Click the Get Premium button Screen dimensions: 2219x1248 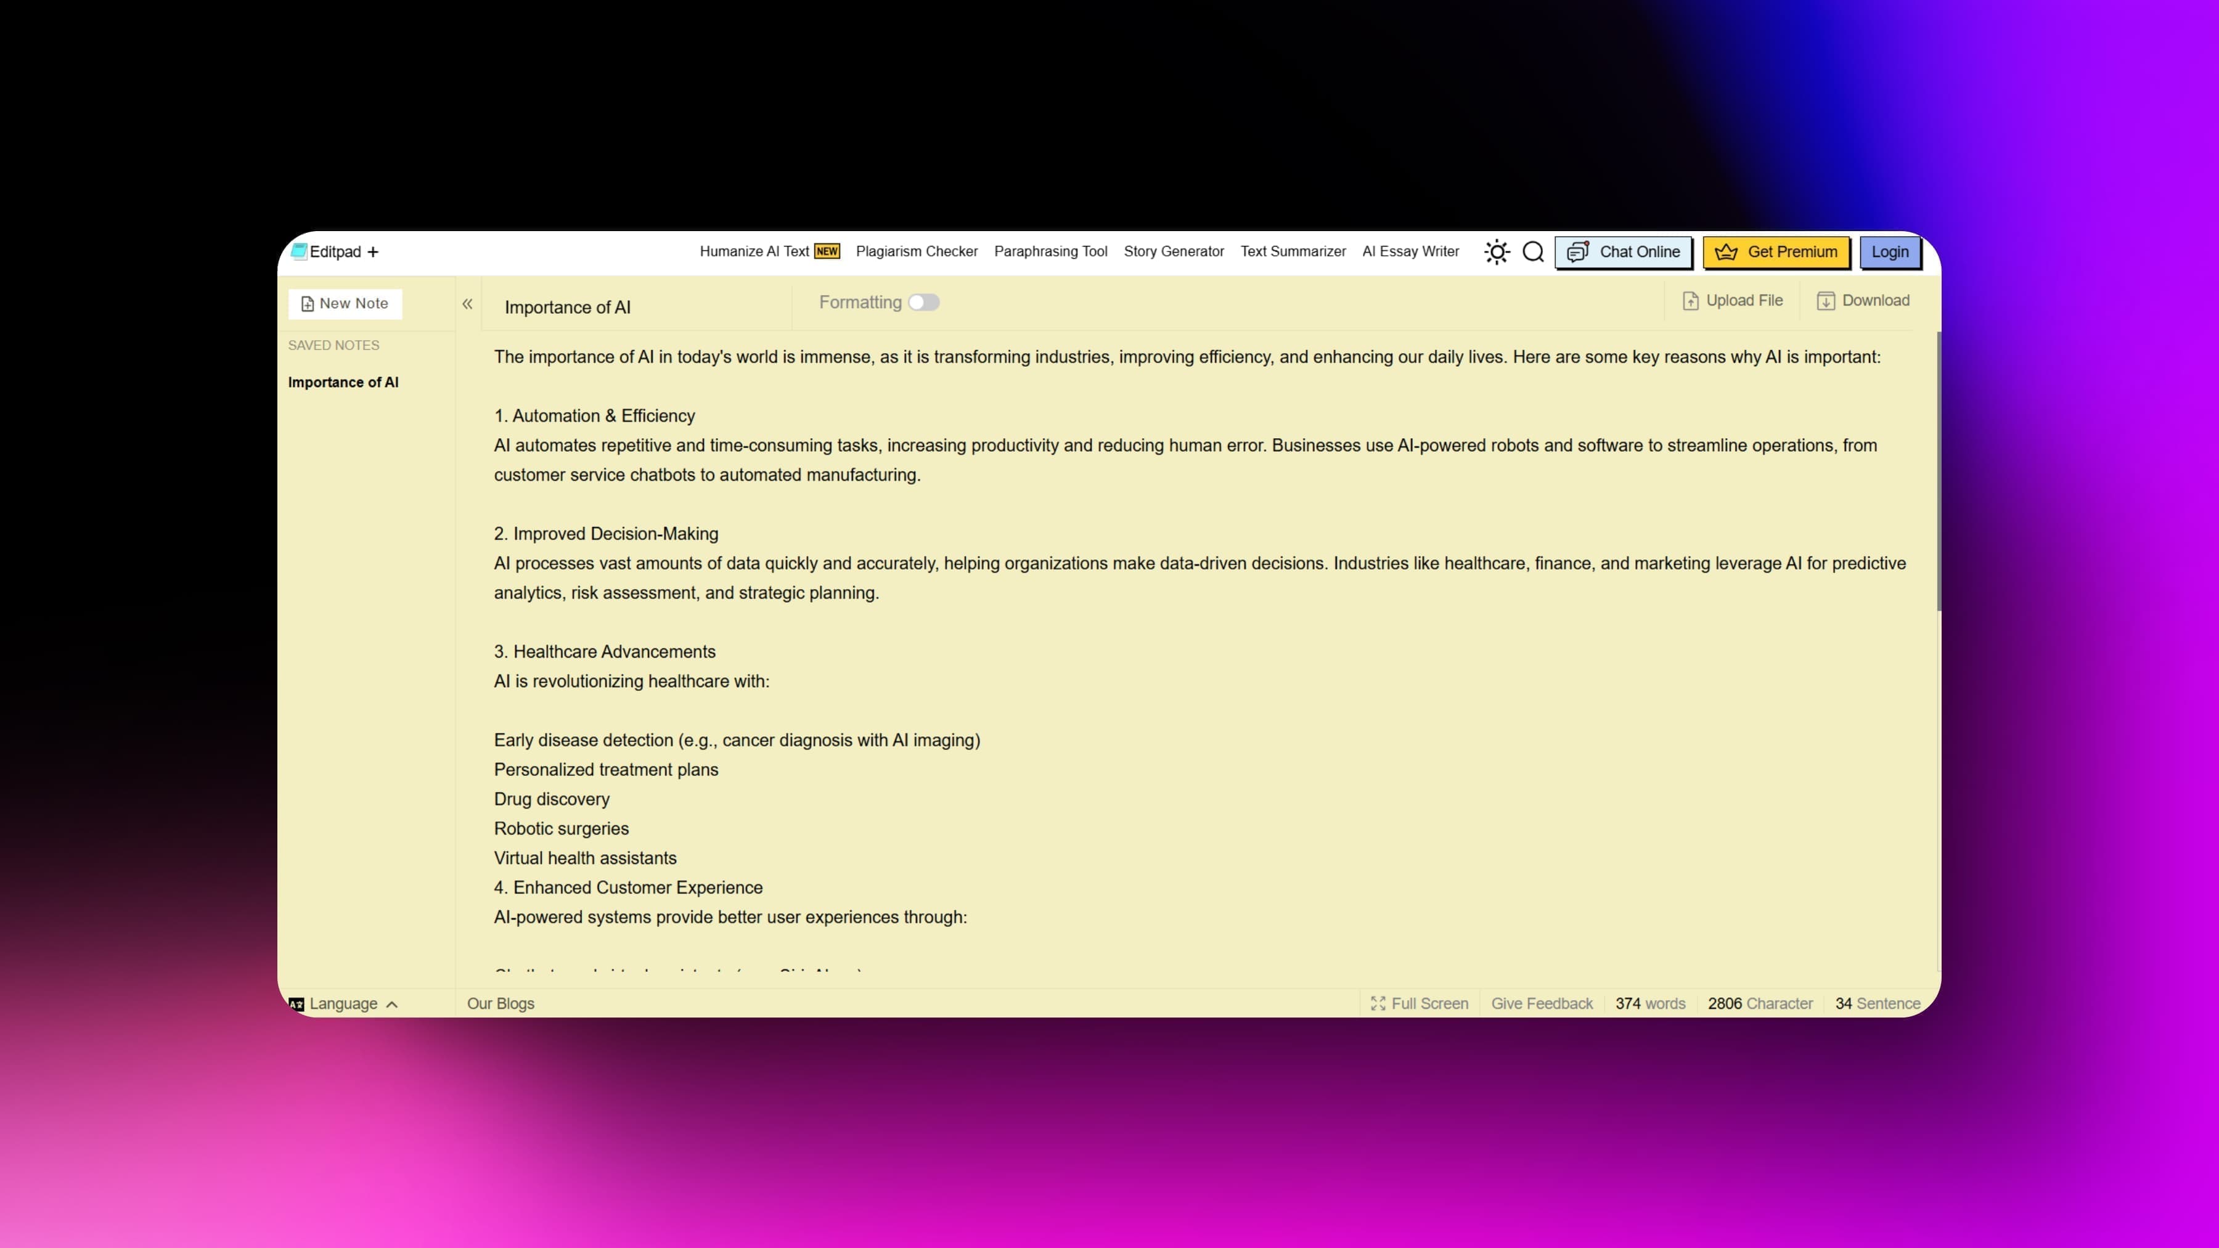1777,251
